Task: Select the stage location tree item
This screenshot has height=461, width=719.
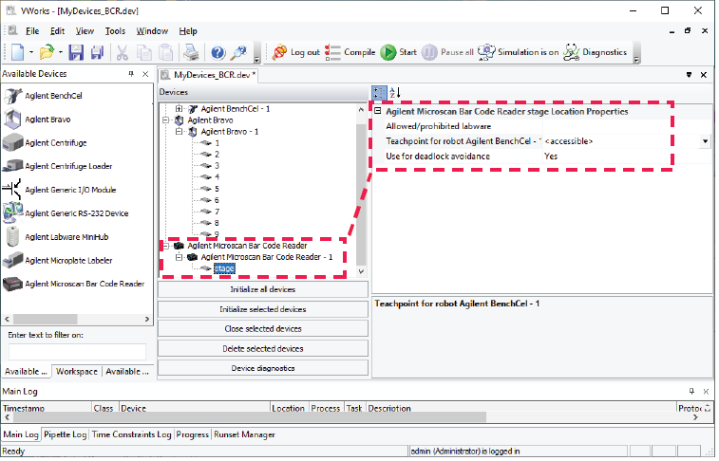Action: pos(224,268)
